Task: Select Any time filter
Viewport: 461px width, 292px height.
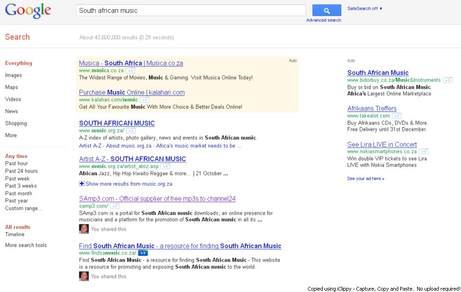Action: point(16,156)
